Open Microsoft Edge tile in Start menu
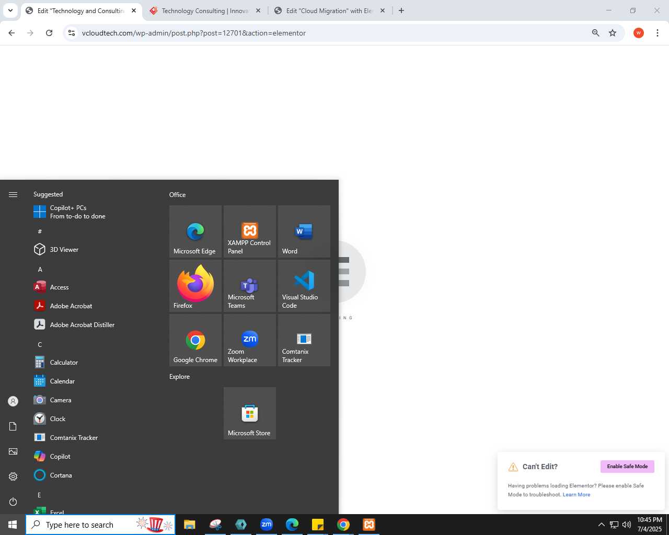Viewport: 669px width, 535px height. click(195, 231)
